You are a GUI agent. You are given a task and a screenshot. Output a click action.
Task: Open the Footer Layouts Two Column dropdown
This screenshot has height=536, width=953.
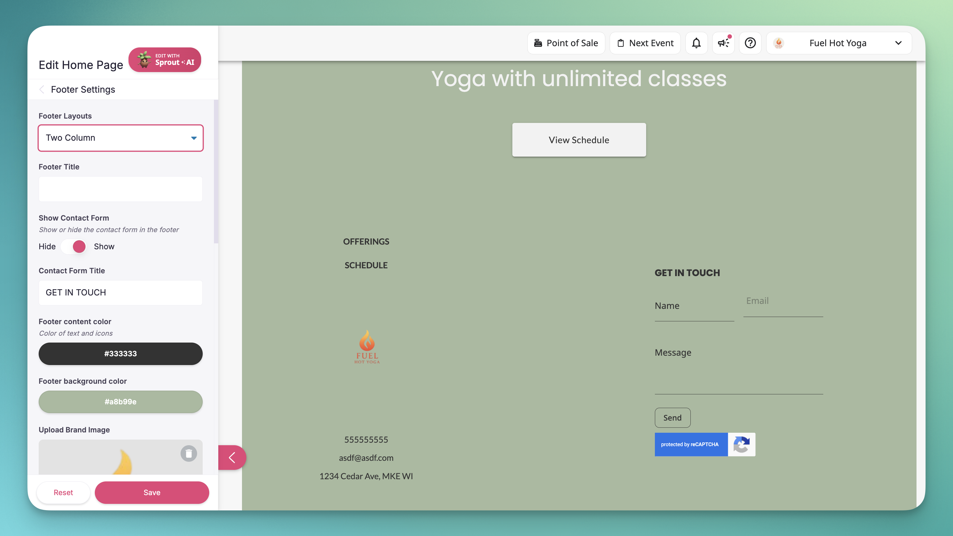(121, 138)
